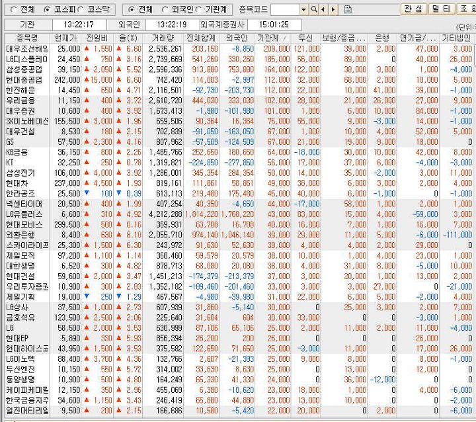Image resolution: width=476 pixels, height=422 pixels.
Task: Select the 현대EP stock row name
Action: pos(17,338)
